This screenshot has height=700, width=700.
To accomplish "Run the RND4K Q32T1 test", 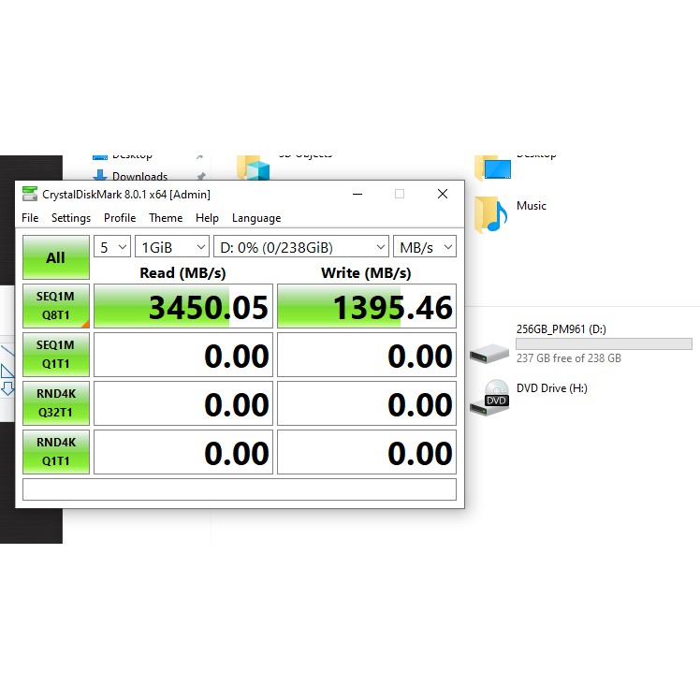I will [x=56, y=403].
